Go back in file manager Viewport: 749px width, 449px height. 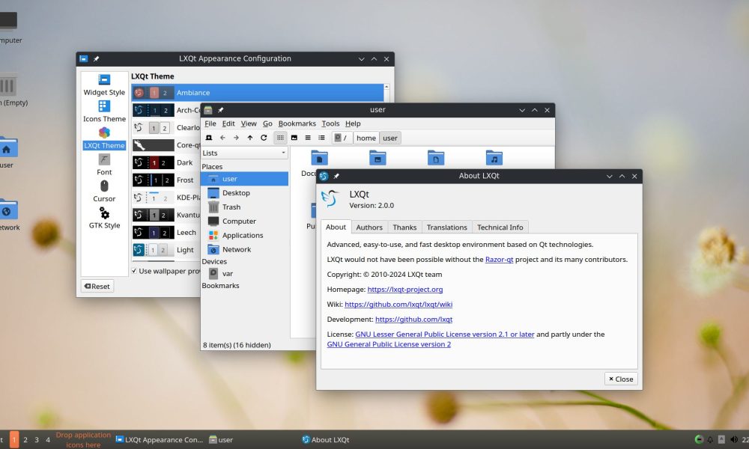pyautogui.click(x=222, y=138)
